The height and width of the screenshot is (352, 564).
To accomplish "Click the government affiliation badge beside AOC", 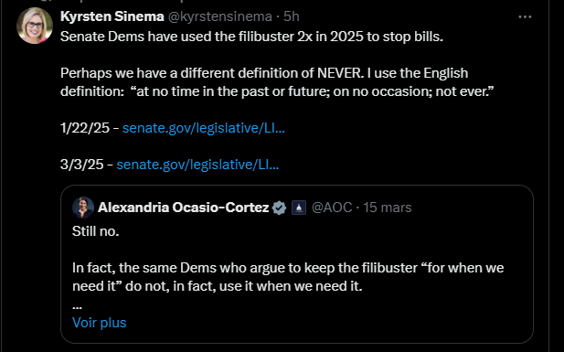I will 299,208.
